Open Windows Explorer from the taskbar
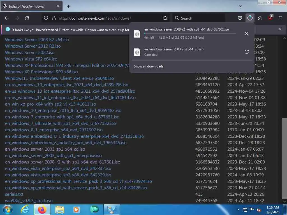Image resolution: width=287 pixels, height=215 pixels. [x=60, y=209]
